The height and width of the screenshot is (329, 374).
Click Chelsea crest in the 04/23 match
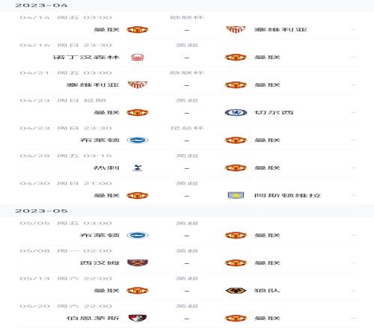[236, 113]
